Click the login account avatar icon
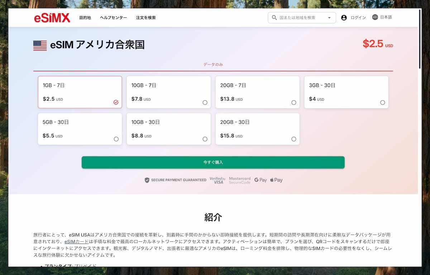This screenshot has height=275, width=430. coord(344,18)
